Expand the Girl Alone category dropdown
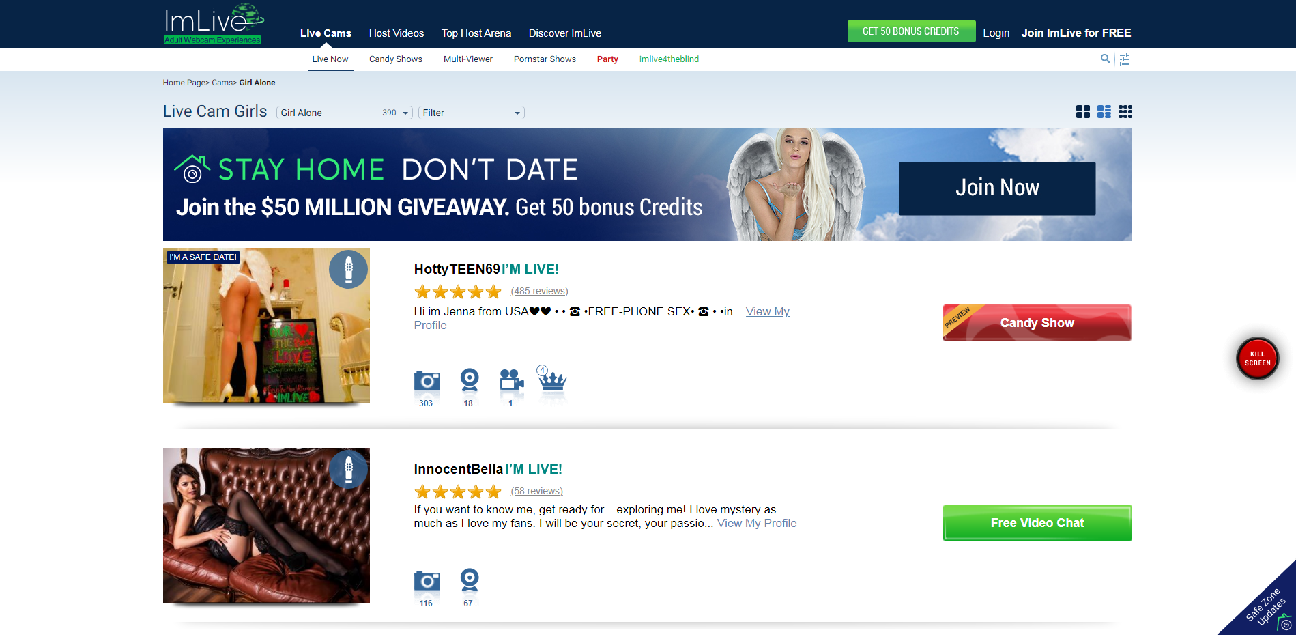This screenshot has height=639, width=1296. coord(344,113)
